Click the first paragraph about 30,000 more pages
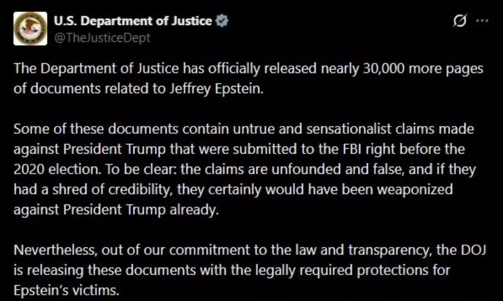Screen dimensions: 503x301 pos(248,78)
